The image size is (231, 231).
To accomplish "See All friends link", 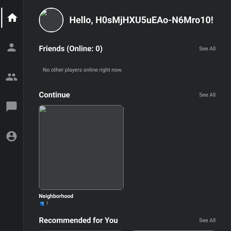I will (x=207, y=49).
